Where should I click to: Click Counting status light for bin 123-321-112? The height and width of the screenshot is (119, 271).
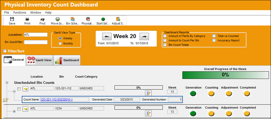coord(211,93)
